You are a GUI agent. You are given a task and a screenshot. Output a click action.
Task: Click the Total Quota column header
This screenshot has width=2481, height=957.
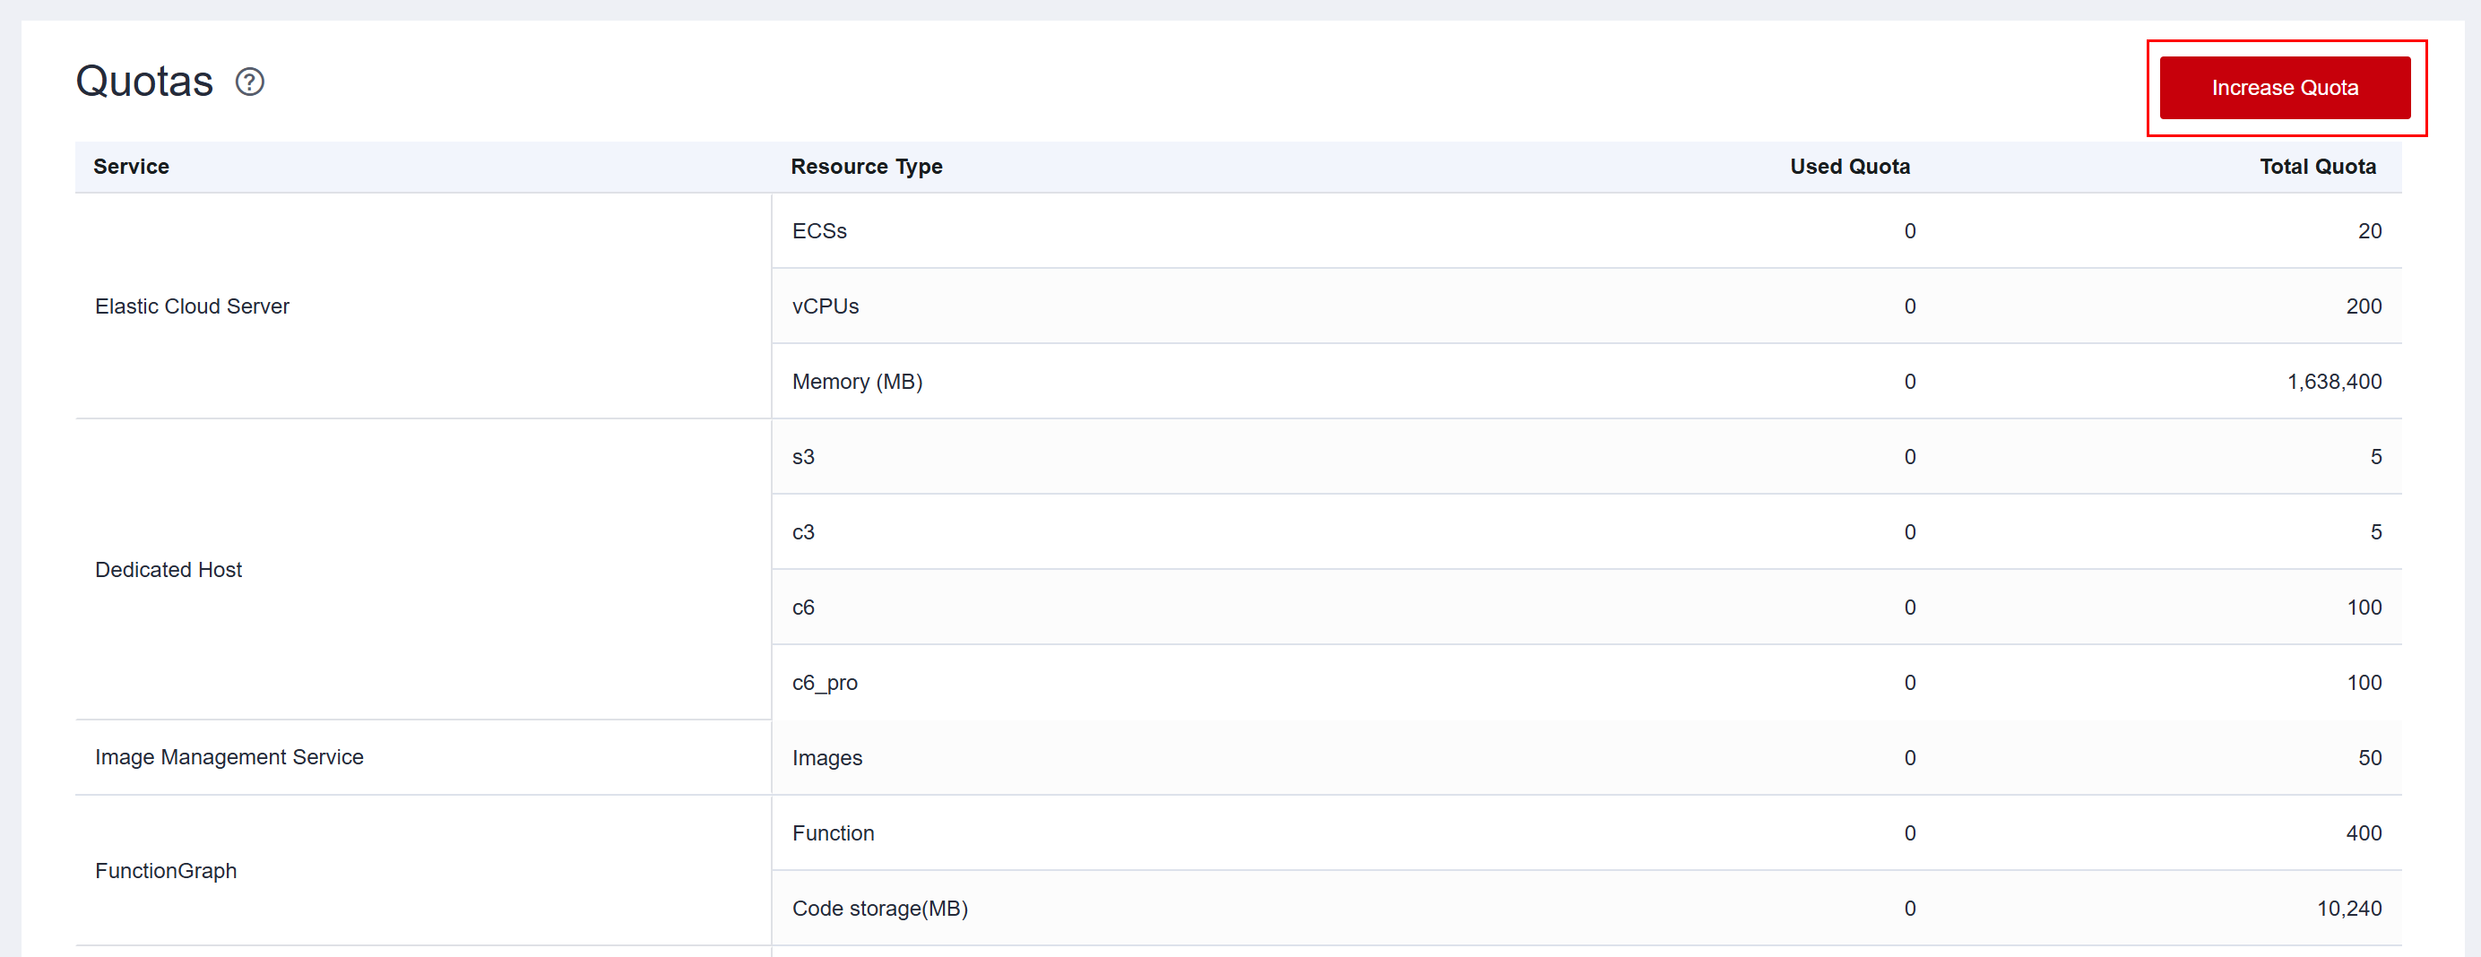pyautogui.click(x=2316, y=167)
